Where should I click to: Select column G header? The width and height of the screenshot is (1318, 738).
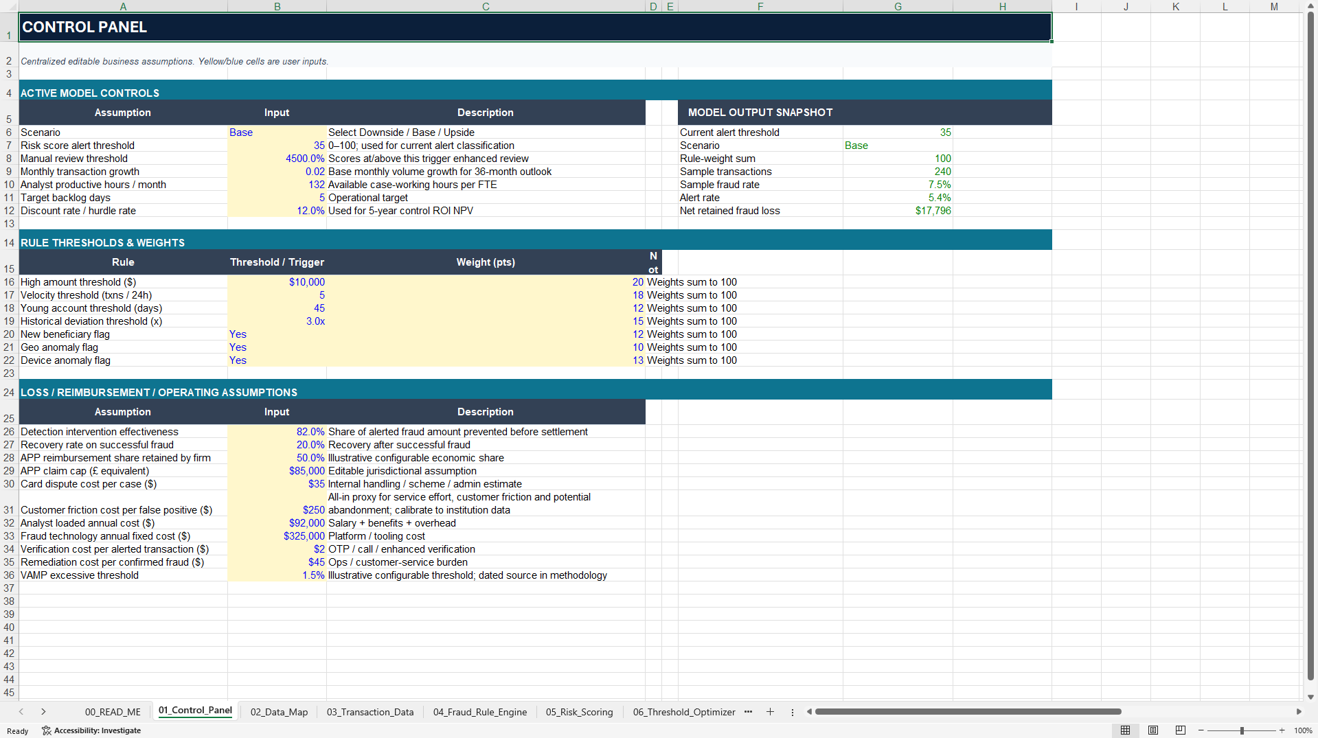click(x=898, y=6)
